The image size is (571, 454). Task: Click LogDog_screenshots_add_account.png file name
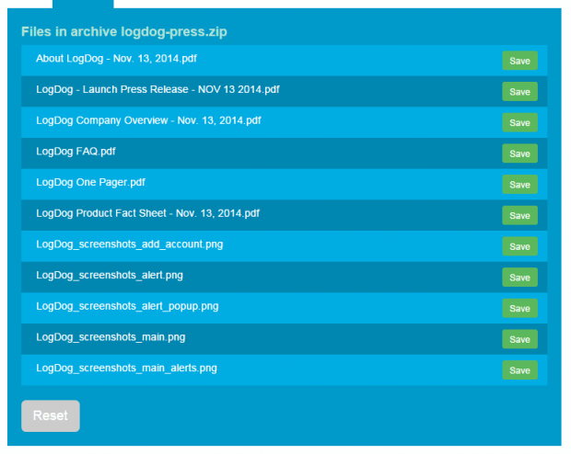130,244
